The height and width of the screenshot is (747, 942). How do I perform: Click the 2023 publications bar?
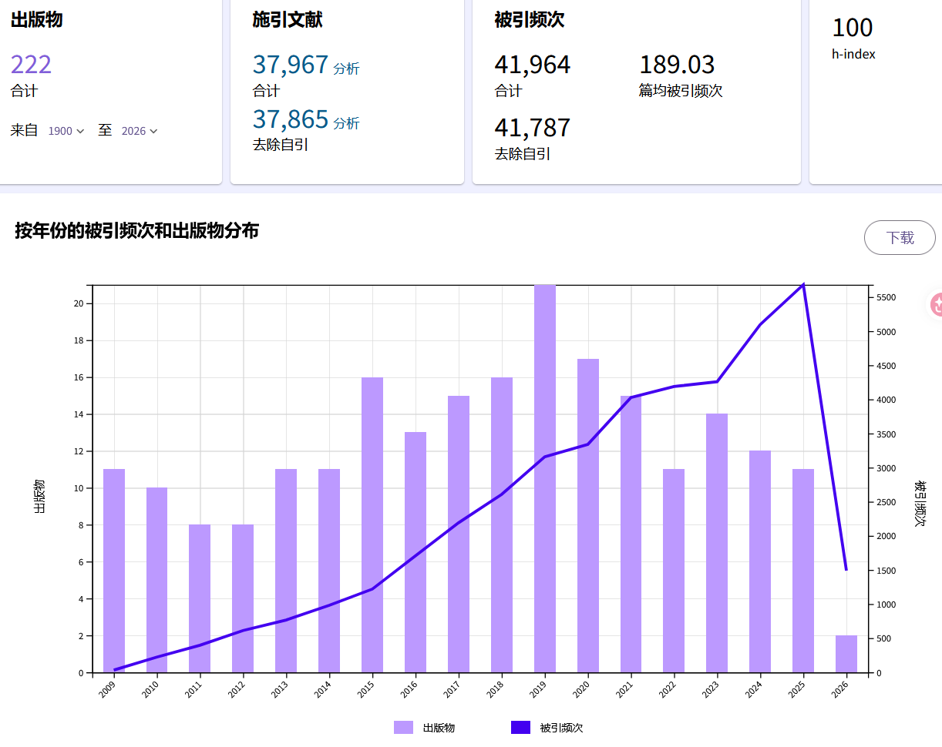[x=717, y=543]
